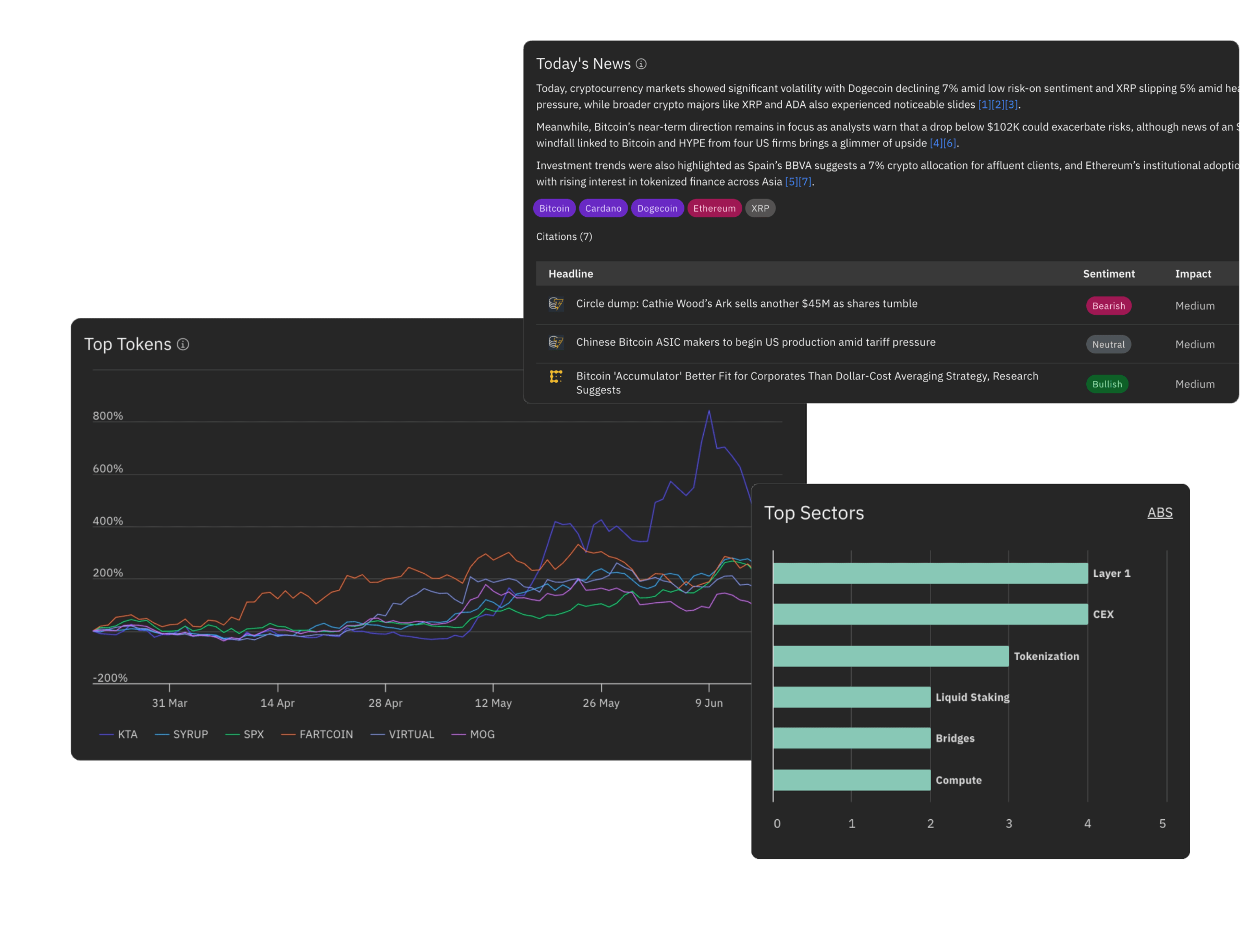Expand the Citations (7) section
Screen dimensions: 1251x938
click(x=564, y=237)
